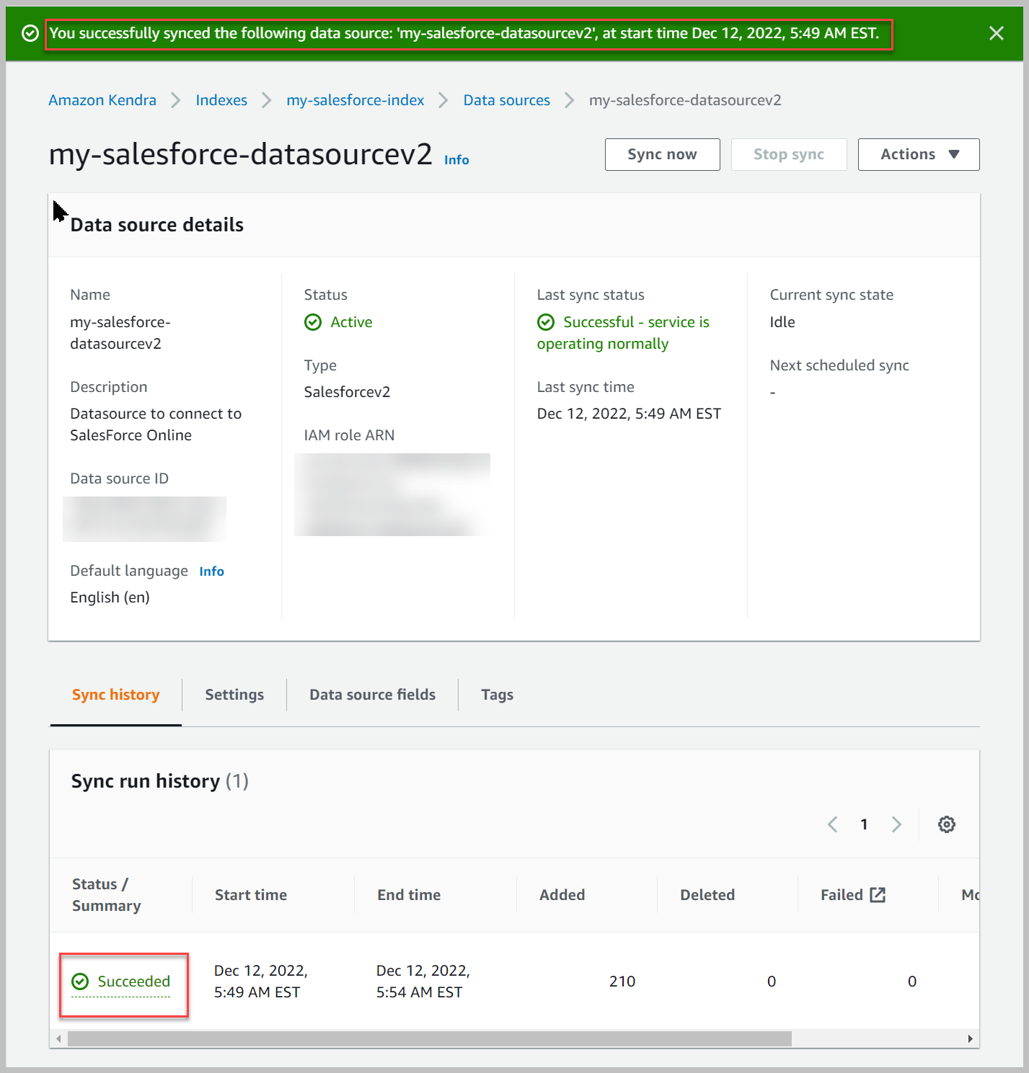Click the success message text in the banner
Viewport: 1029px width, 1073px height.
[x=464, y=33]
